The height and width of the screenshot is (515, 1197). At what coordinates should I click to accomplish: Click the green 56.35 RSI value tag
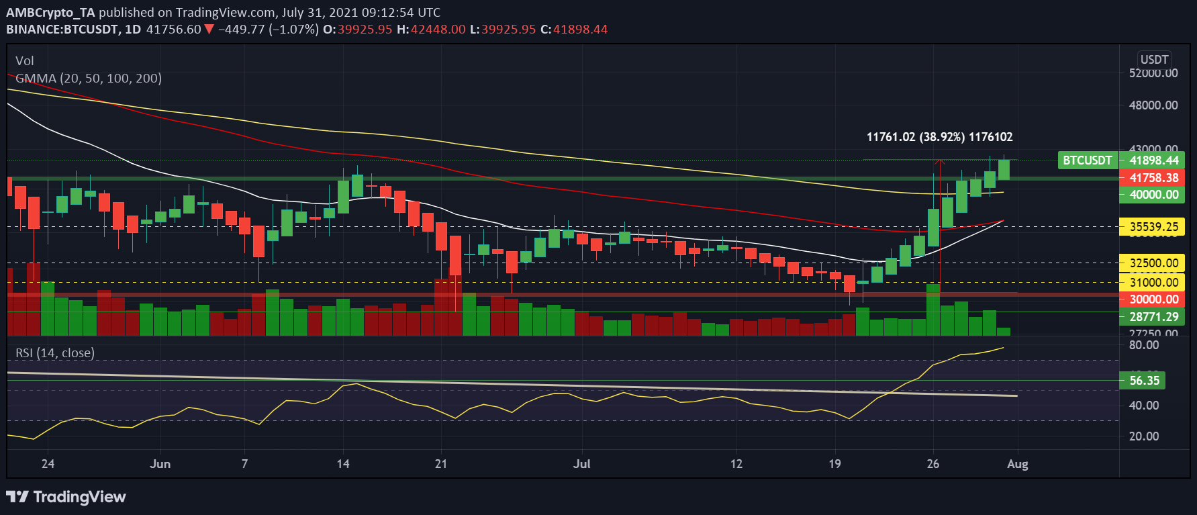(x=1144, y=381)
